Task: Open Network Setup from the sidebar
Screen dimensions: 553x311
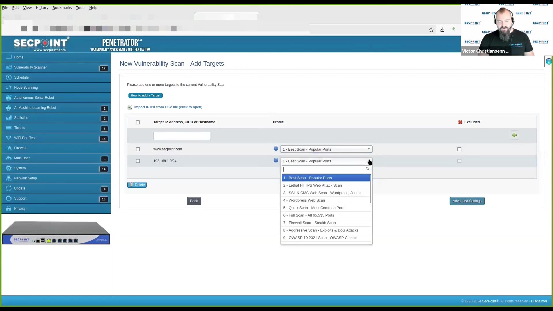Action: click(25, 178)
